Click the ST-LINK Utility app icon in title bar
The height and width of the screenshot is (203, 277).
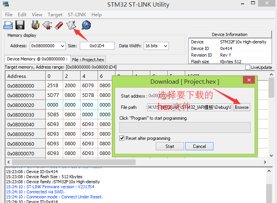point(6,4)
